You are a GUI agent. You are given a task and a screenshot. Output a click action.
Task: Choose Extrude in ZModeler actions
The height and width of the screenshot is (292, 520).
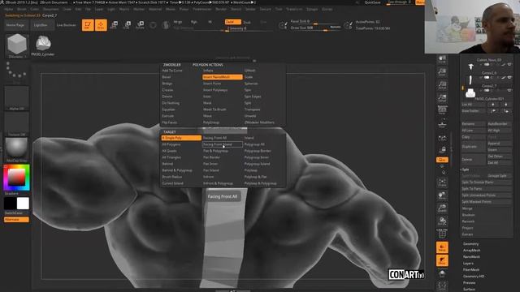coord(168,116)
